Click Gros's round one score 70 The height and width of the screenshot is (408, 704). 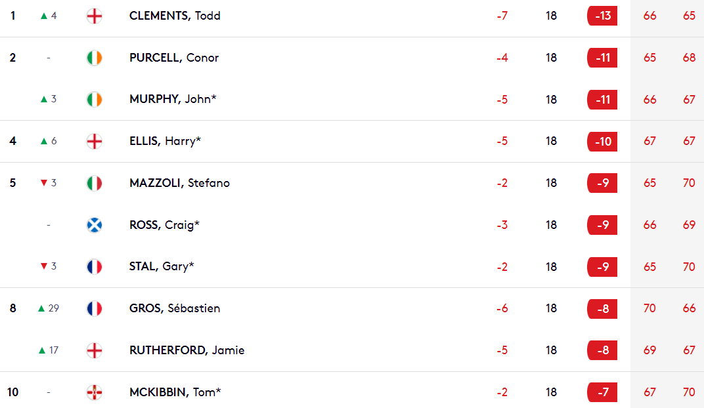click(x=649, y=308)
